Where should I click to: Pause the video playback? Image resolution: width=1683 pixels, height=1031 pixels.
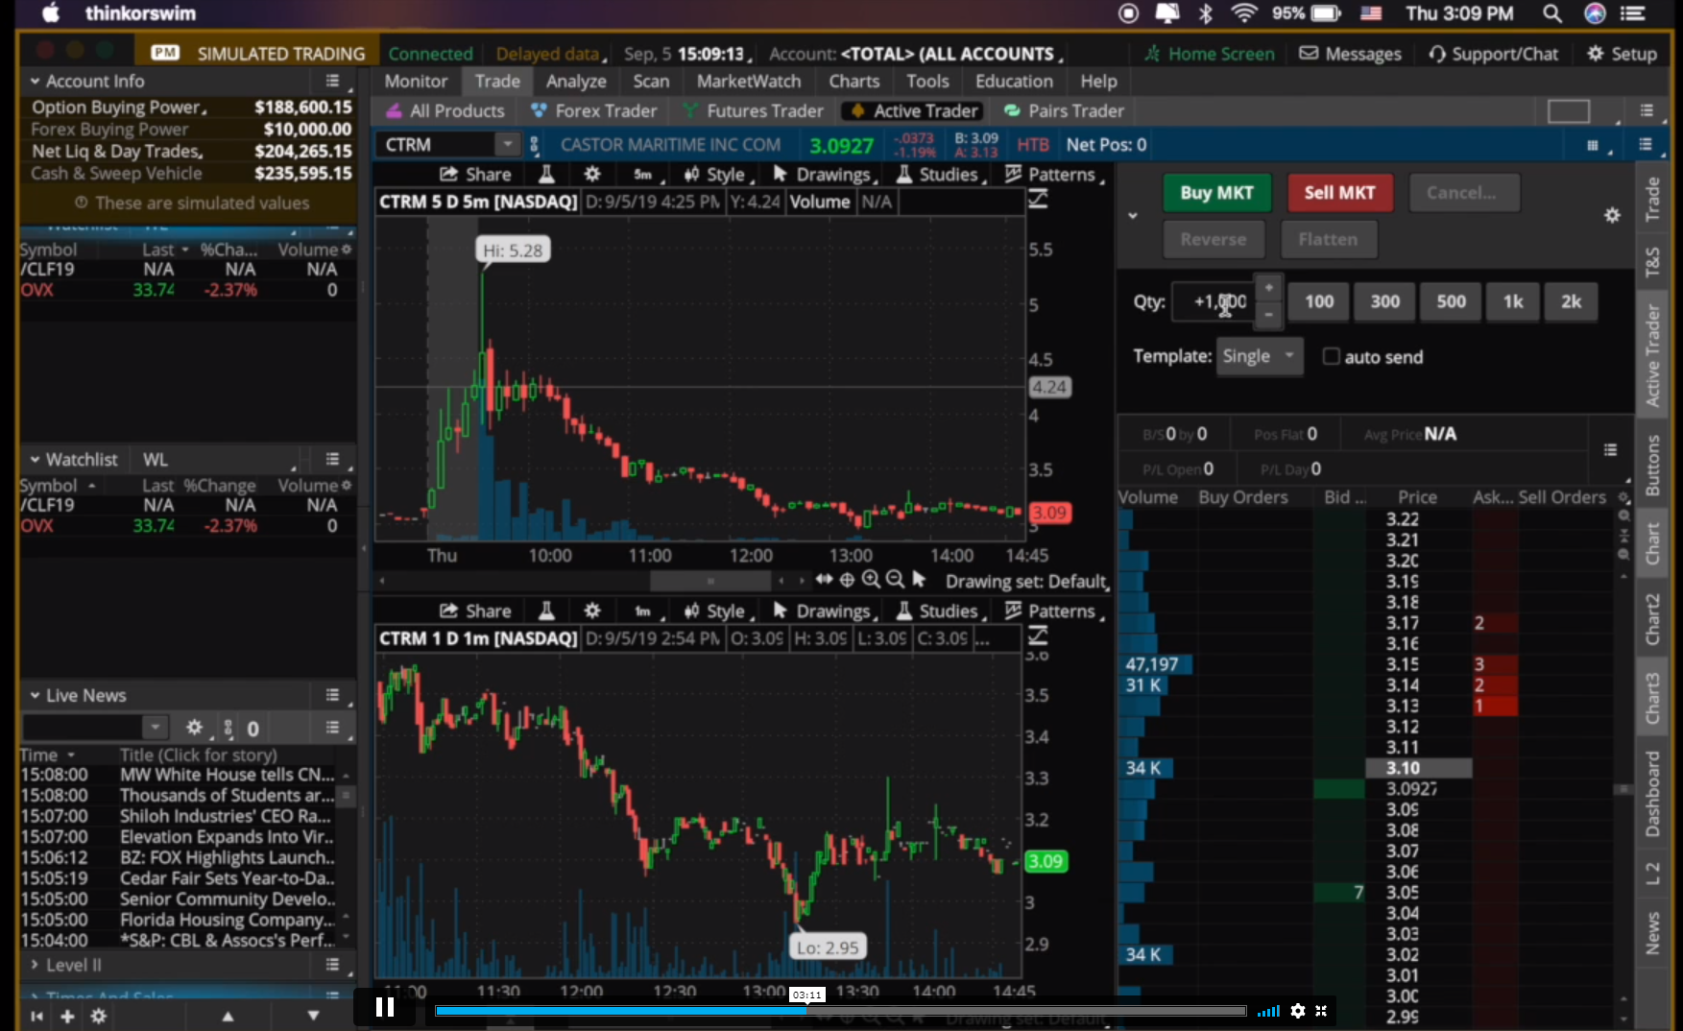point(385,1007)
